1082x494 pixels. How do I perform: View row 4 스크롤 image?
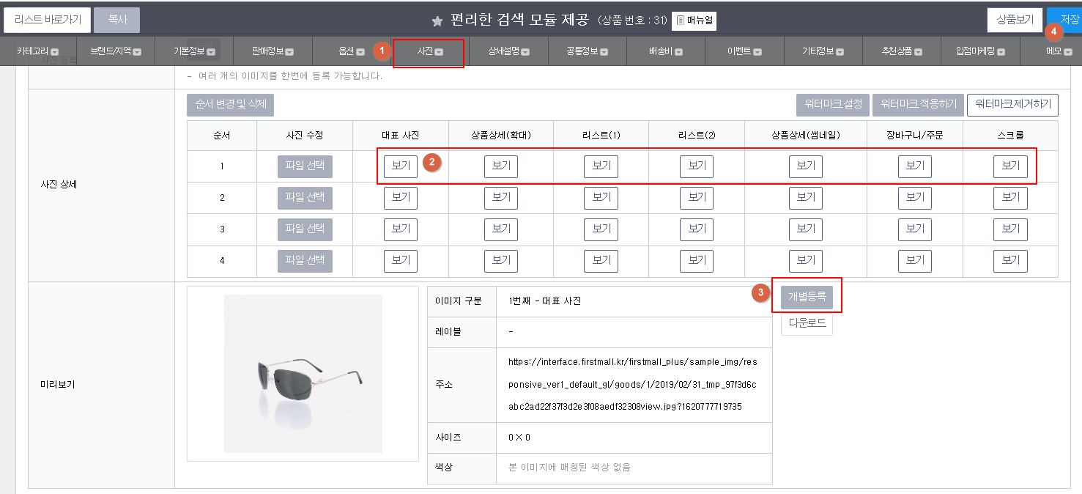[1011, 260]
